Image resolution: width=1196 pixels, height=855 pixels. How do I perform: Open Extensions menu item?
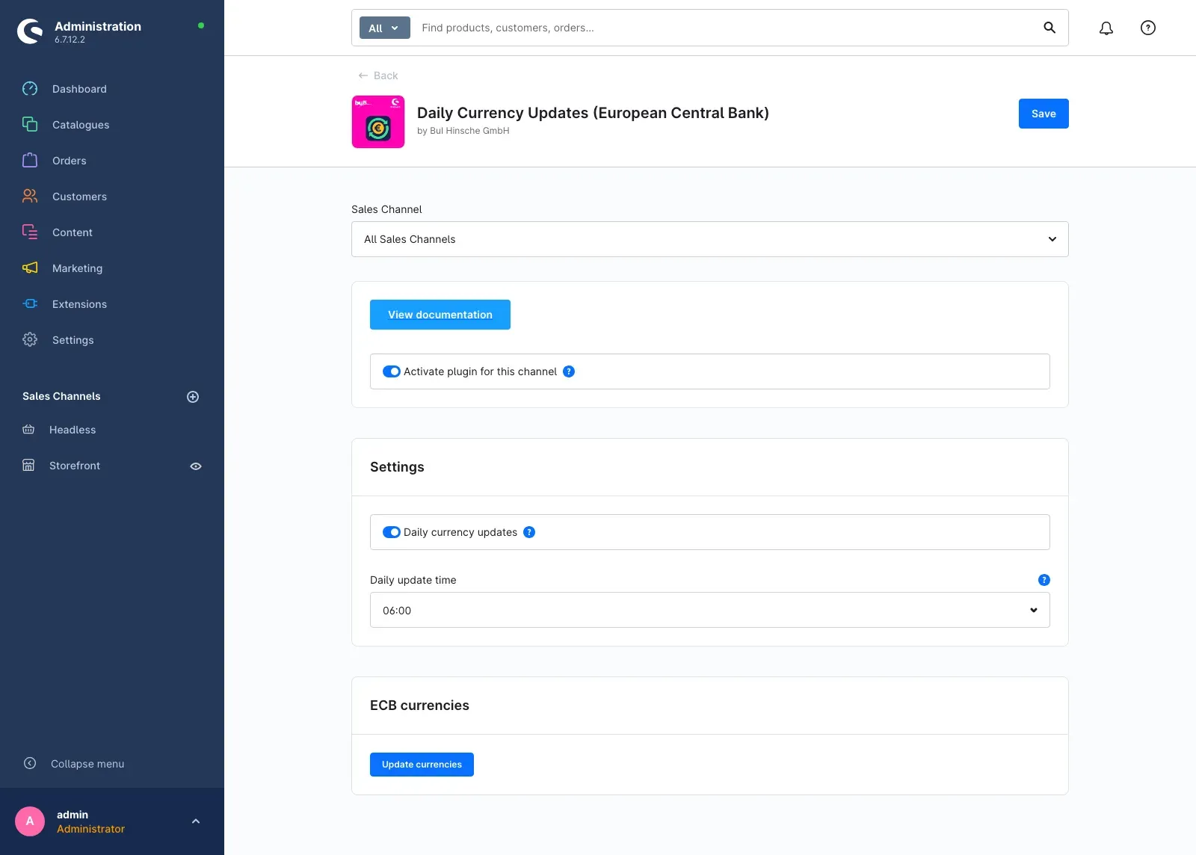pyautogui.click(x=79, y=304)
